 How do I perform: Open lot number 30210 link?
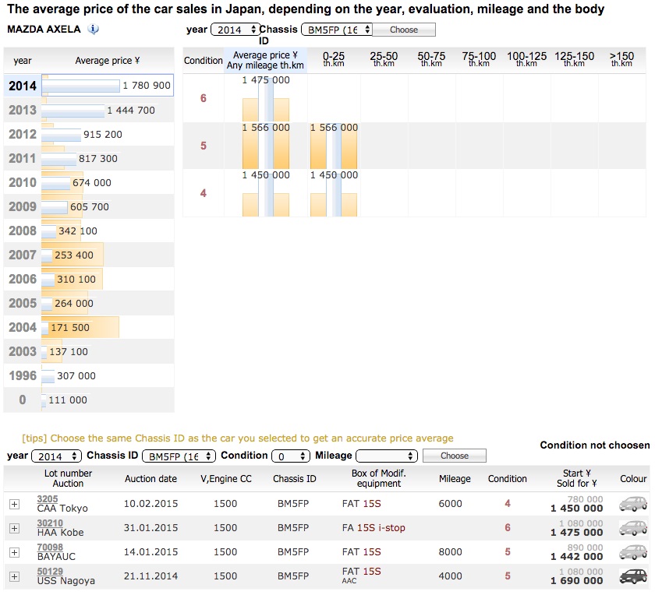[50, 523]
